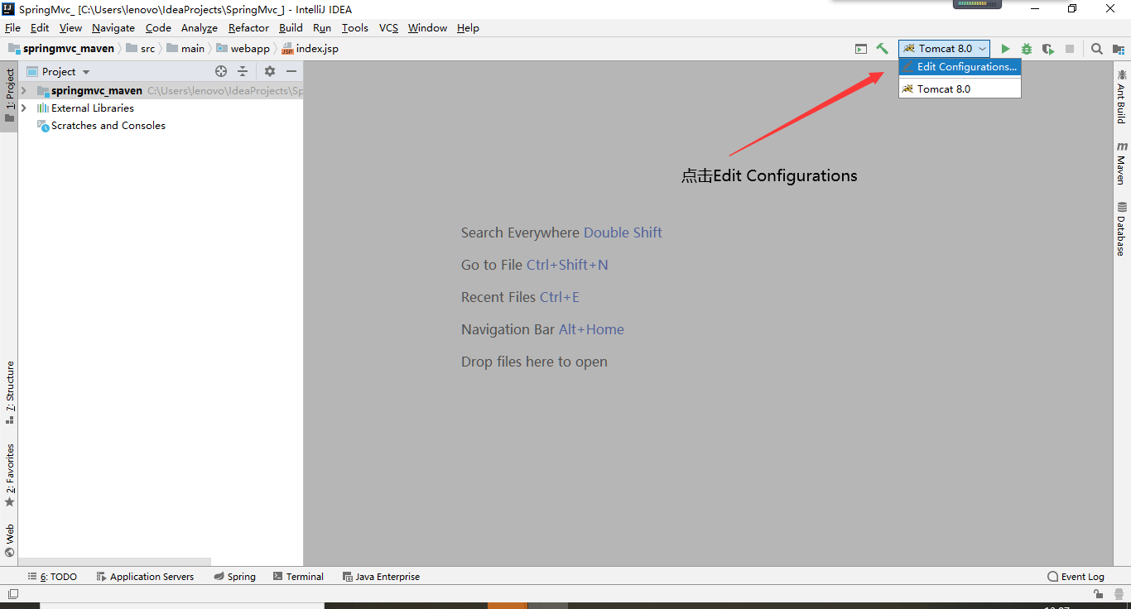The image size is (1131, 609).
Task: Expand the springmvc_maven tree node
Action: (24, 90)
